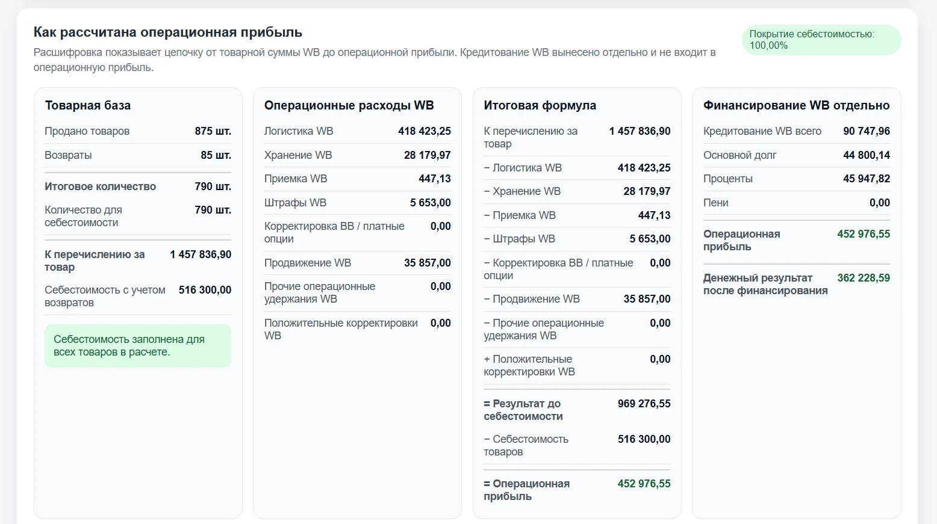
Task: Click the 'Итоговое количество' label
Action: 101,186
